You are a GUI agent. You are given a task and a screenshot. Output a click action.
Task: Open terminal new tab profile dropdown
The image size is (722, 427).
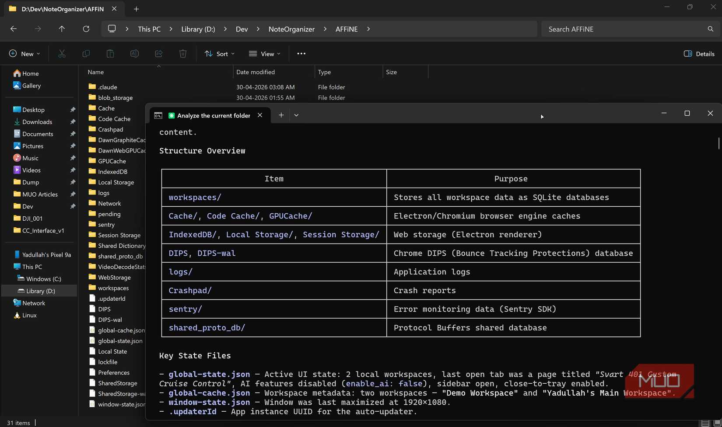tap(296, 115)
